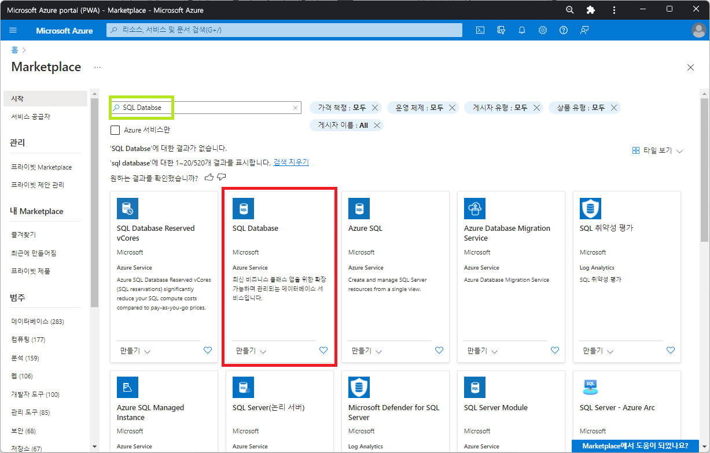Open the account avatar menu
710x453 pixels.
coord(699,31)
